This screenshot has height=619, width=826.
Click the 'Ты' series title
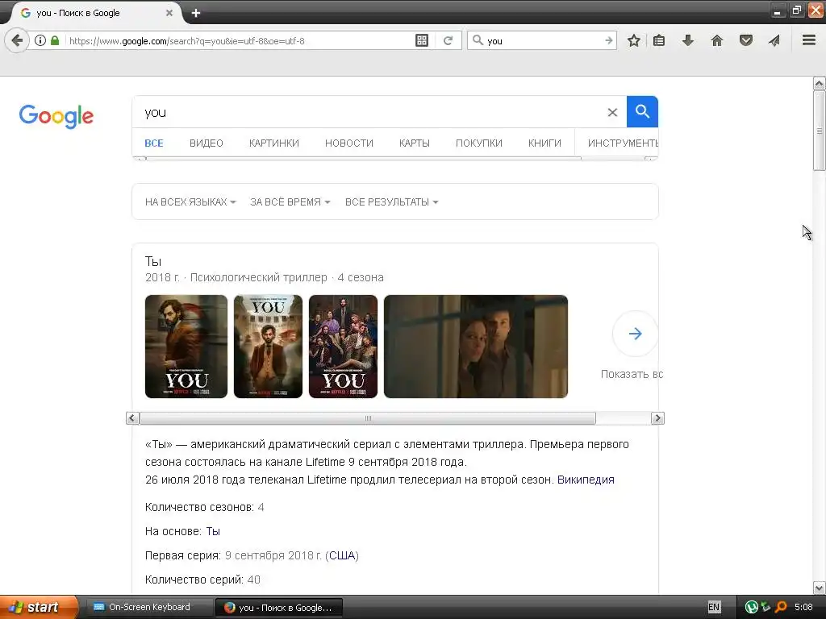pos(153,262)
